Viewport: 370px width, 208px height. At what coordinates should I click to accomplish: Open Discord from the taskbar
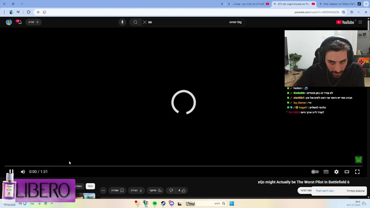coord(171,204)
